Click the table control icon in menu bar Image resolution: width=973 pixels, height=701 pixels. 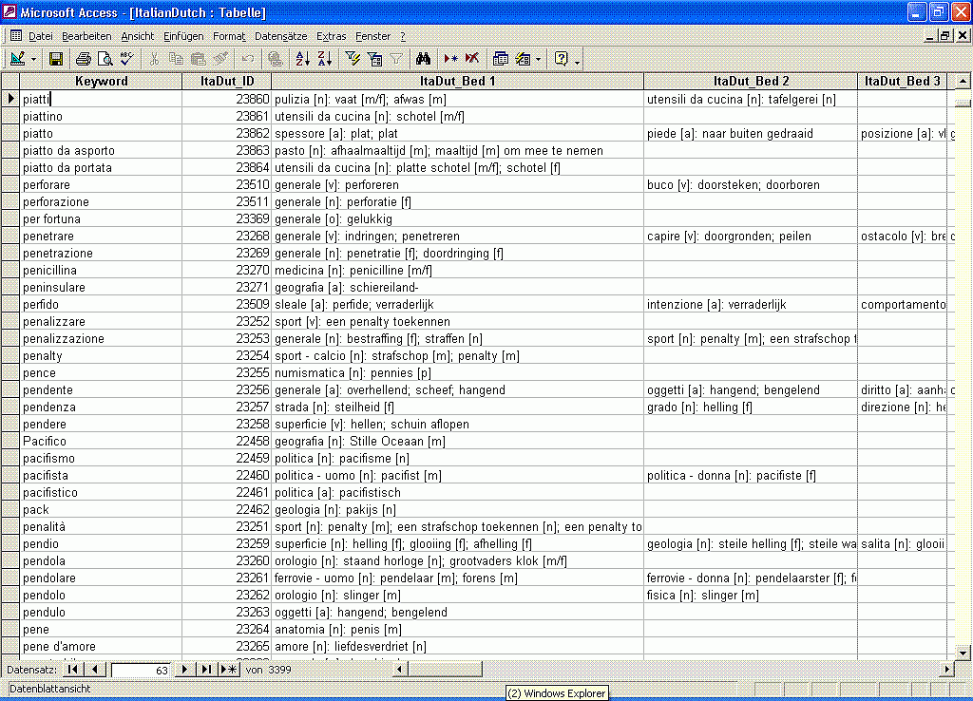tap(15, 36)
